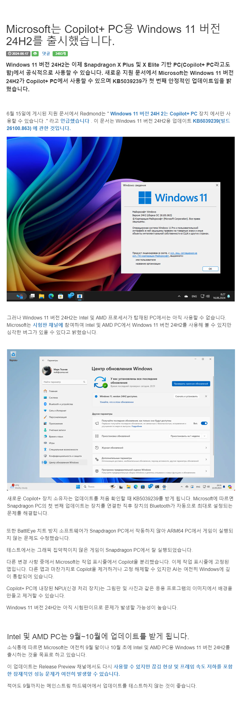Open the KB5039239(빌드 26100.863) link

118,125
